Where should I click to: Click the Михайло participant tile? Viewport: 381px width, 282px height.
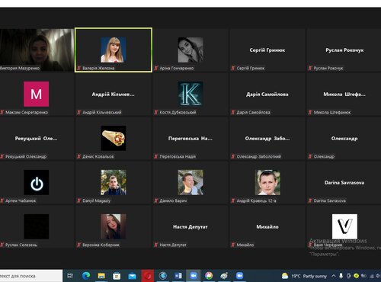267,226
